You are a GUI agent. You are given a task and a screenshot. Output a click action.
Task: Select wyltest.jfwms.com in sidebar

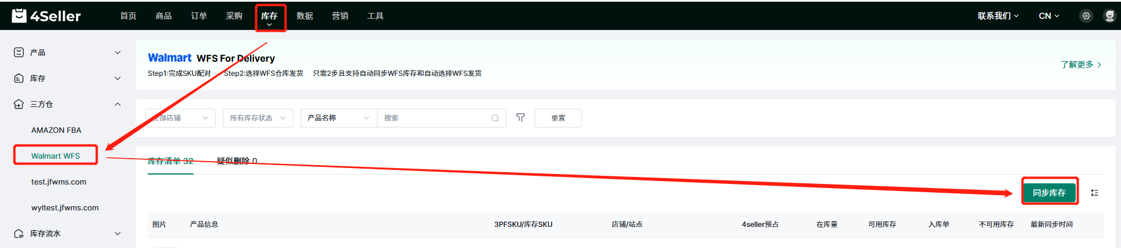pyautogui.click(x=65, y=207)
